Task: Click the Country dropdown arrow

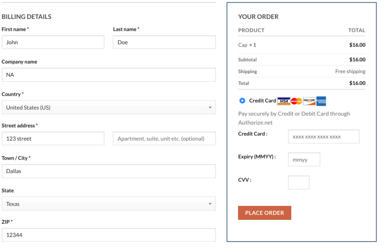Action: pos(210,108)
